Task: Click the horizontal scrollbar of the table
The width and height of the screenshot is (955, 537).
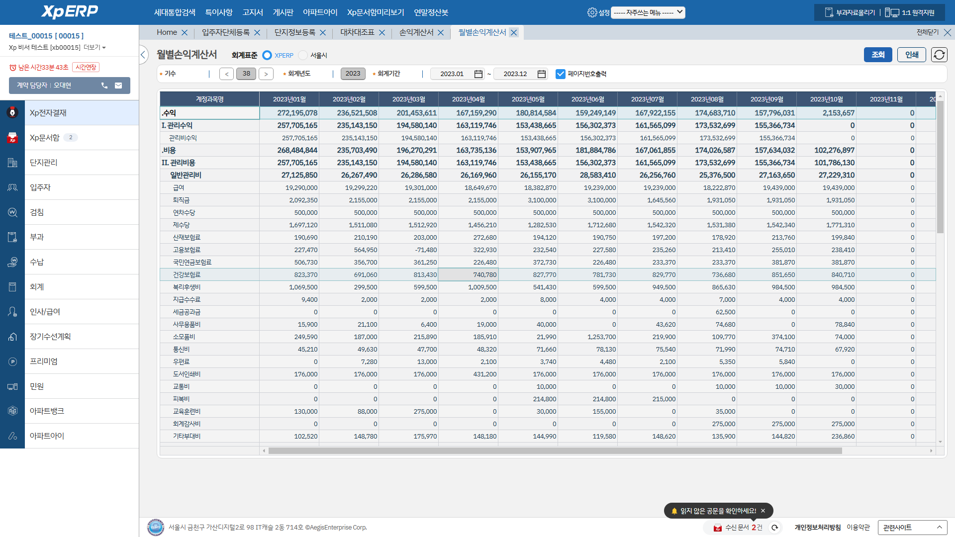Action: (x=555, y=451)
